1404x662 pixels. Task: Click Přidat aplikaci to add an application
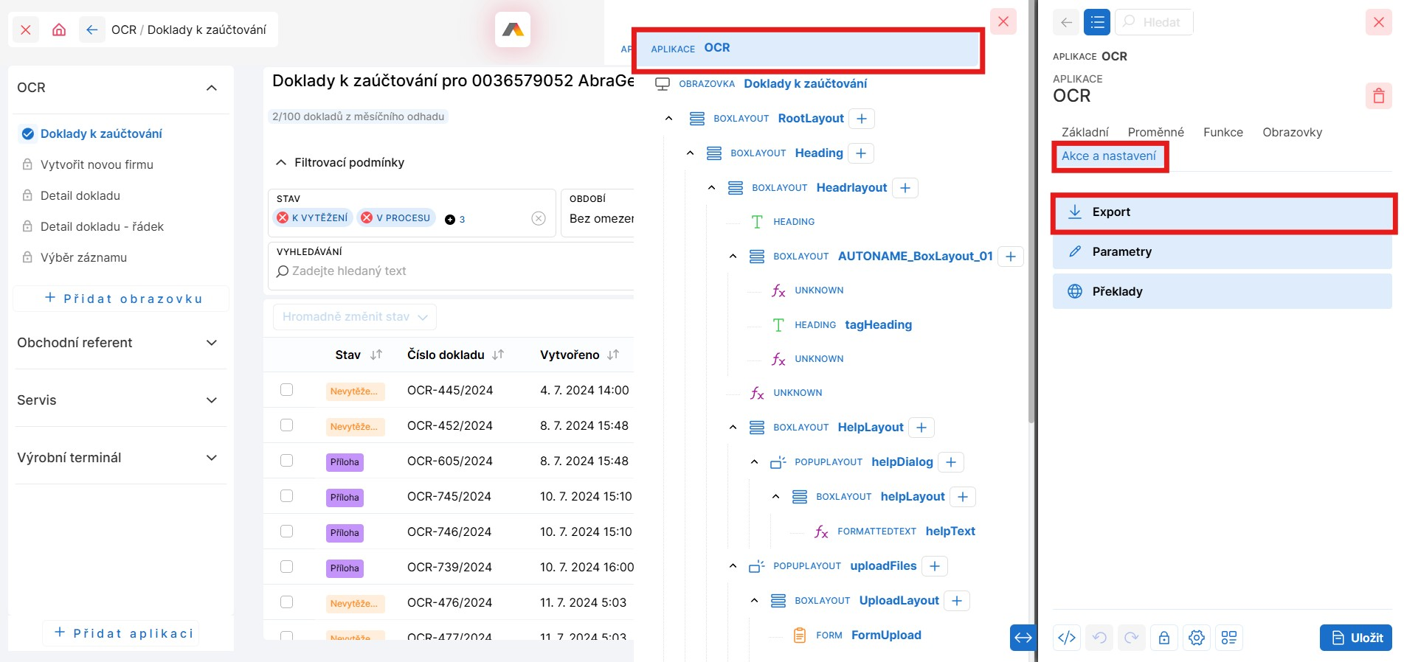click(122, 633)
